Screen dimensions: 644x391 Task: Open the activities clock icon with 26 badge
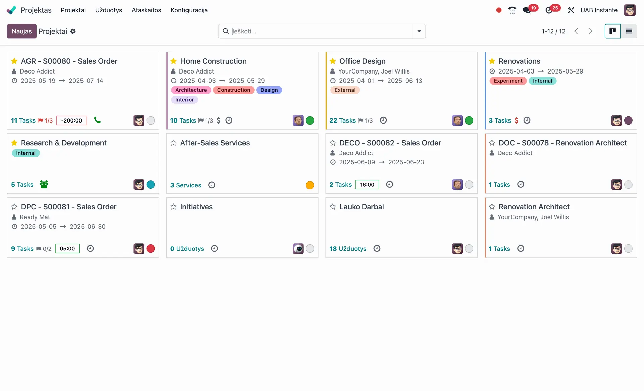point(549,10)
